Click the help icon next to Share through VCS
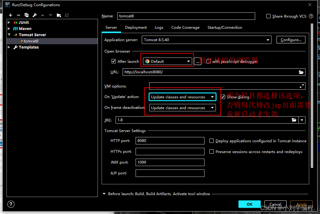This screenshot has height=214, width=320. (x=311, y=16)
